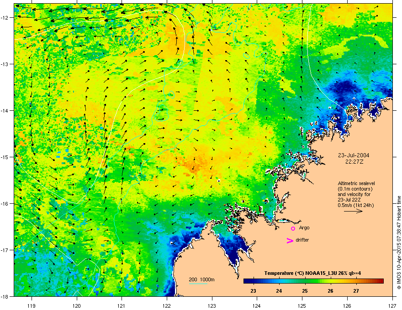Click the longitude label 120
Viewport: 402px width, 310px height.
(x=77, y=305)
